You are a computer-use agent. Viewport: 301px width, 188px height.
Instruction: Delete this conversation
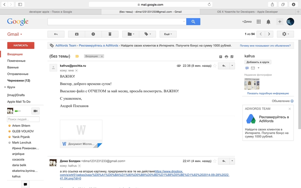point(110,34)
